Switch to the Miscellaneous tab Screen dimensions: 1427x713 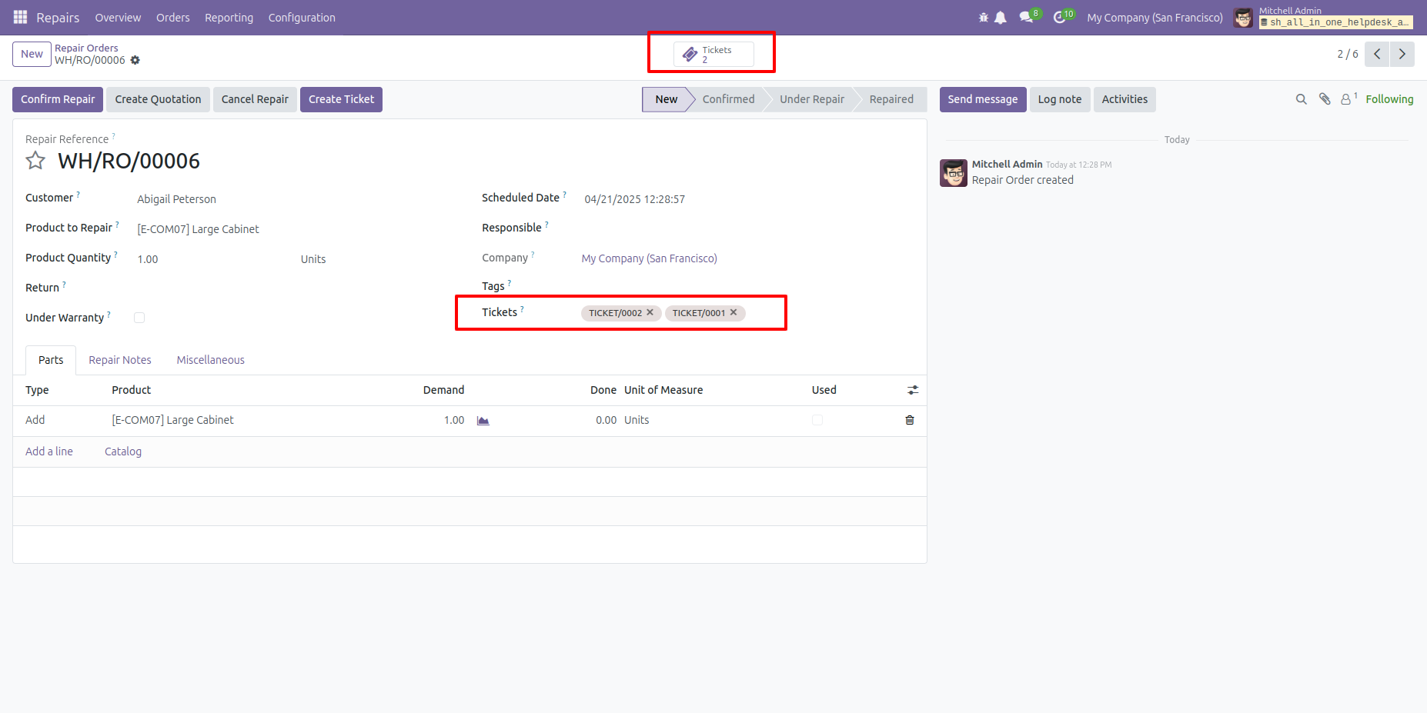211,360
